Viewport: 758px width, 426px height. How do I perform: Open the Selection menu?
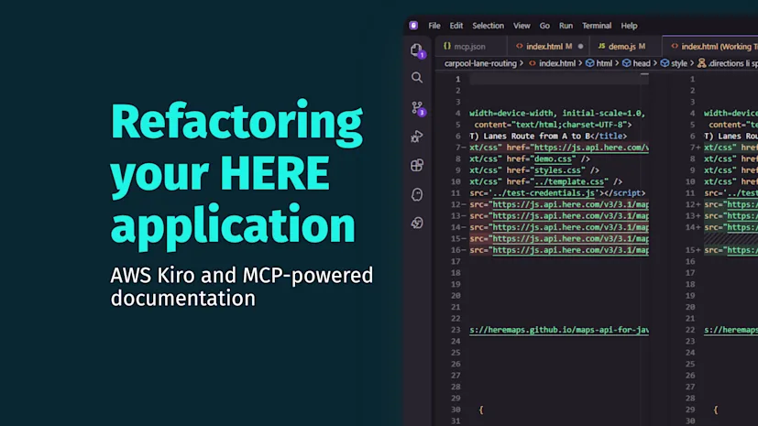[x=488, y=26]
